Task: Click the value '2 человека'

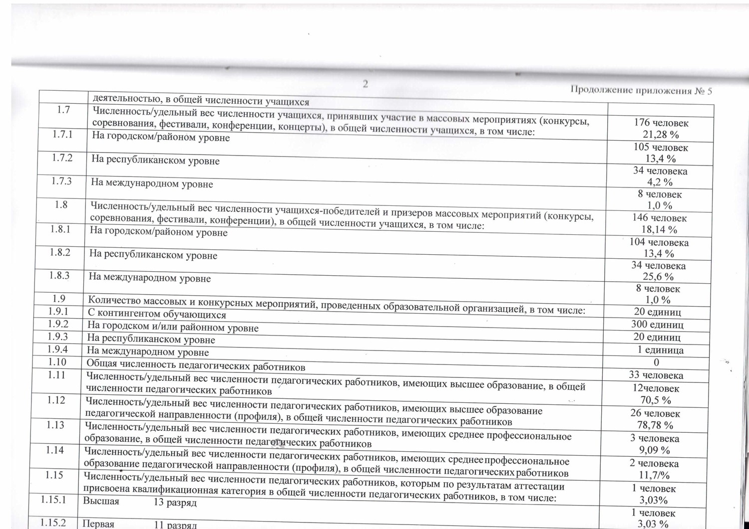Action: (654, 464)
